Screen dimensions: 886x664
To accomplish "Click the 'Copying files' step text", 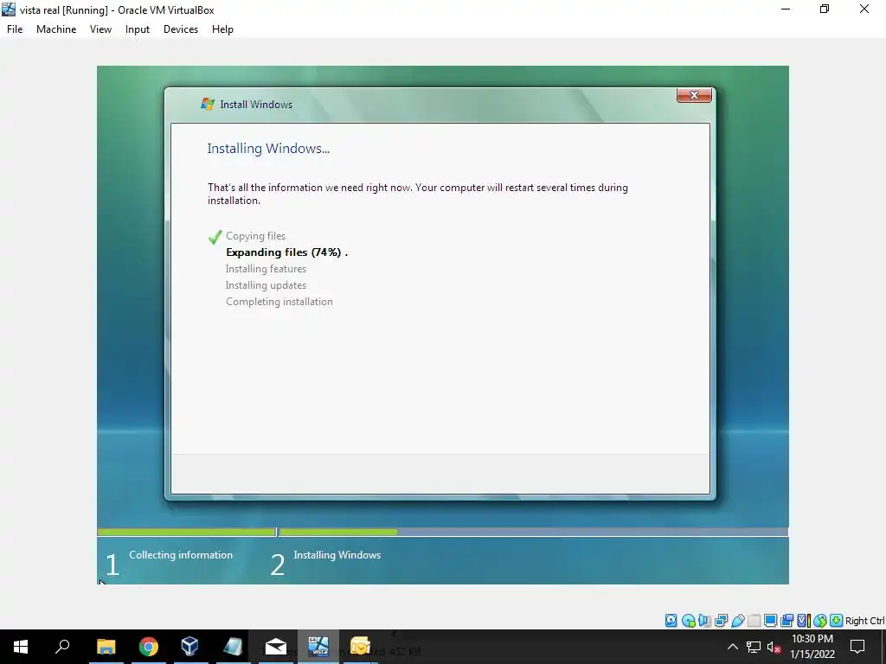I will 255,236.
